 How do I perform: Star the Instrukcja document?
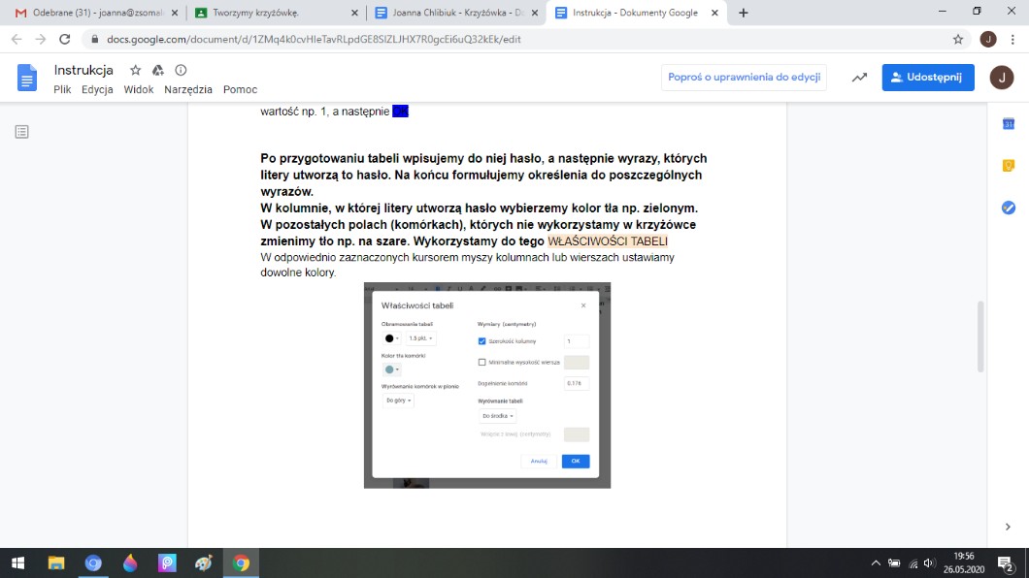tap(136, 71)
